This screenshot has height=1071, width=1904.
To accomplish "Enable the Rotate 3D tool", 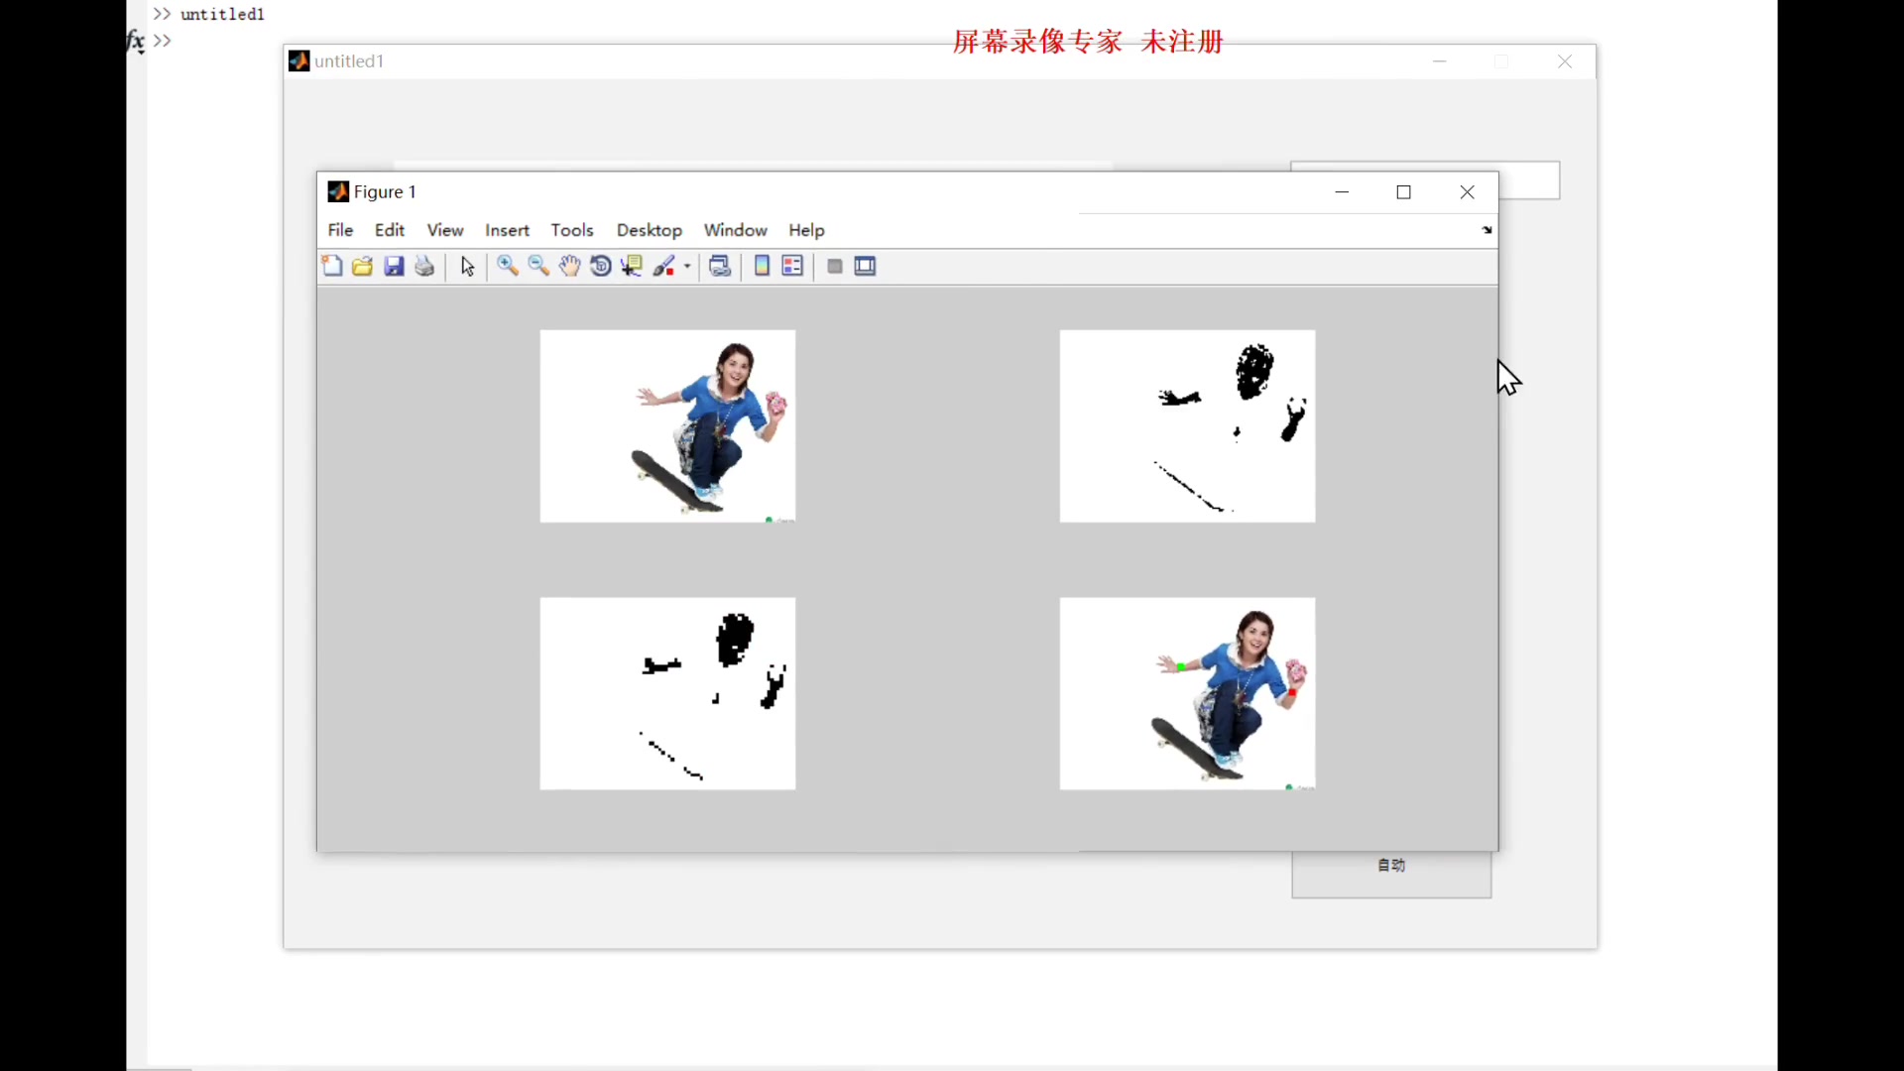I will click(x=601, y=266).
